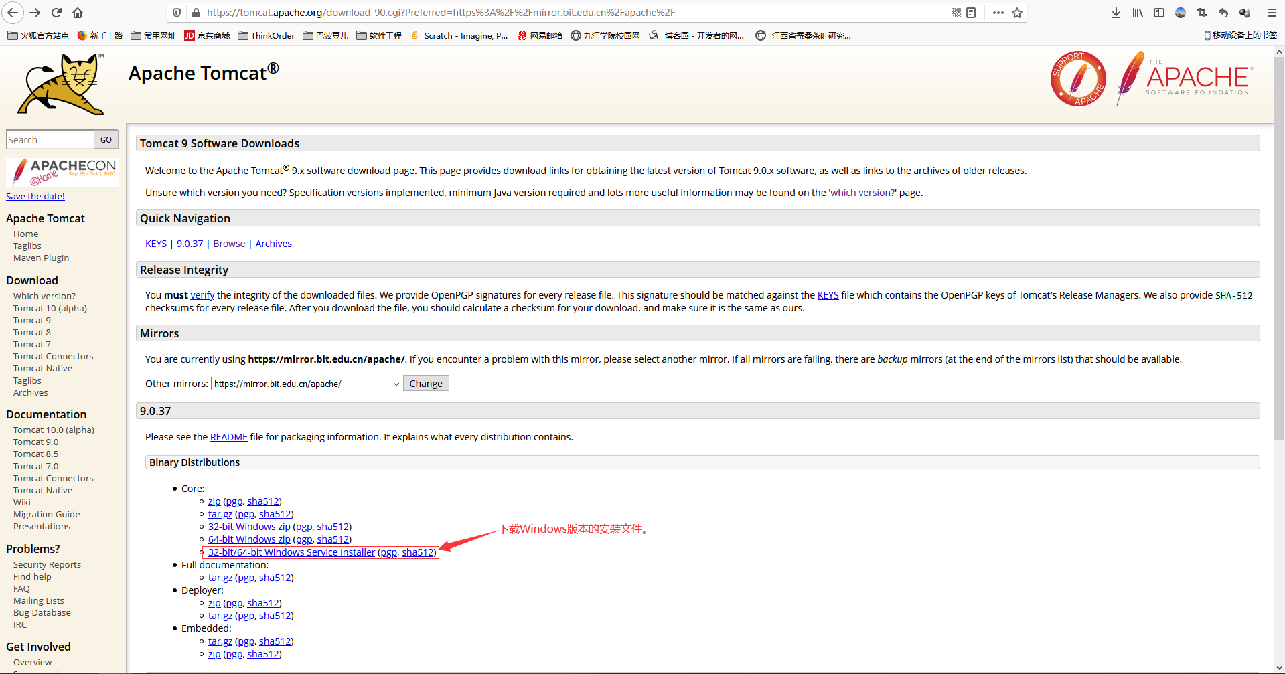Select Tomcat 9 in Download sidebar

[32, 320]
